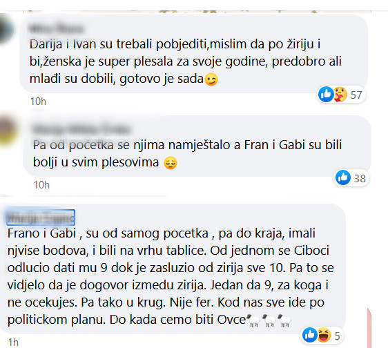Open the blurred author name of first comment

[x=57, y=28]
